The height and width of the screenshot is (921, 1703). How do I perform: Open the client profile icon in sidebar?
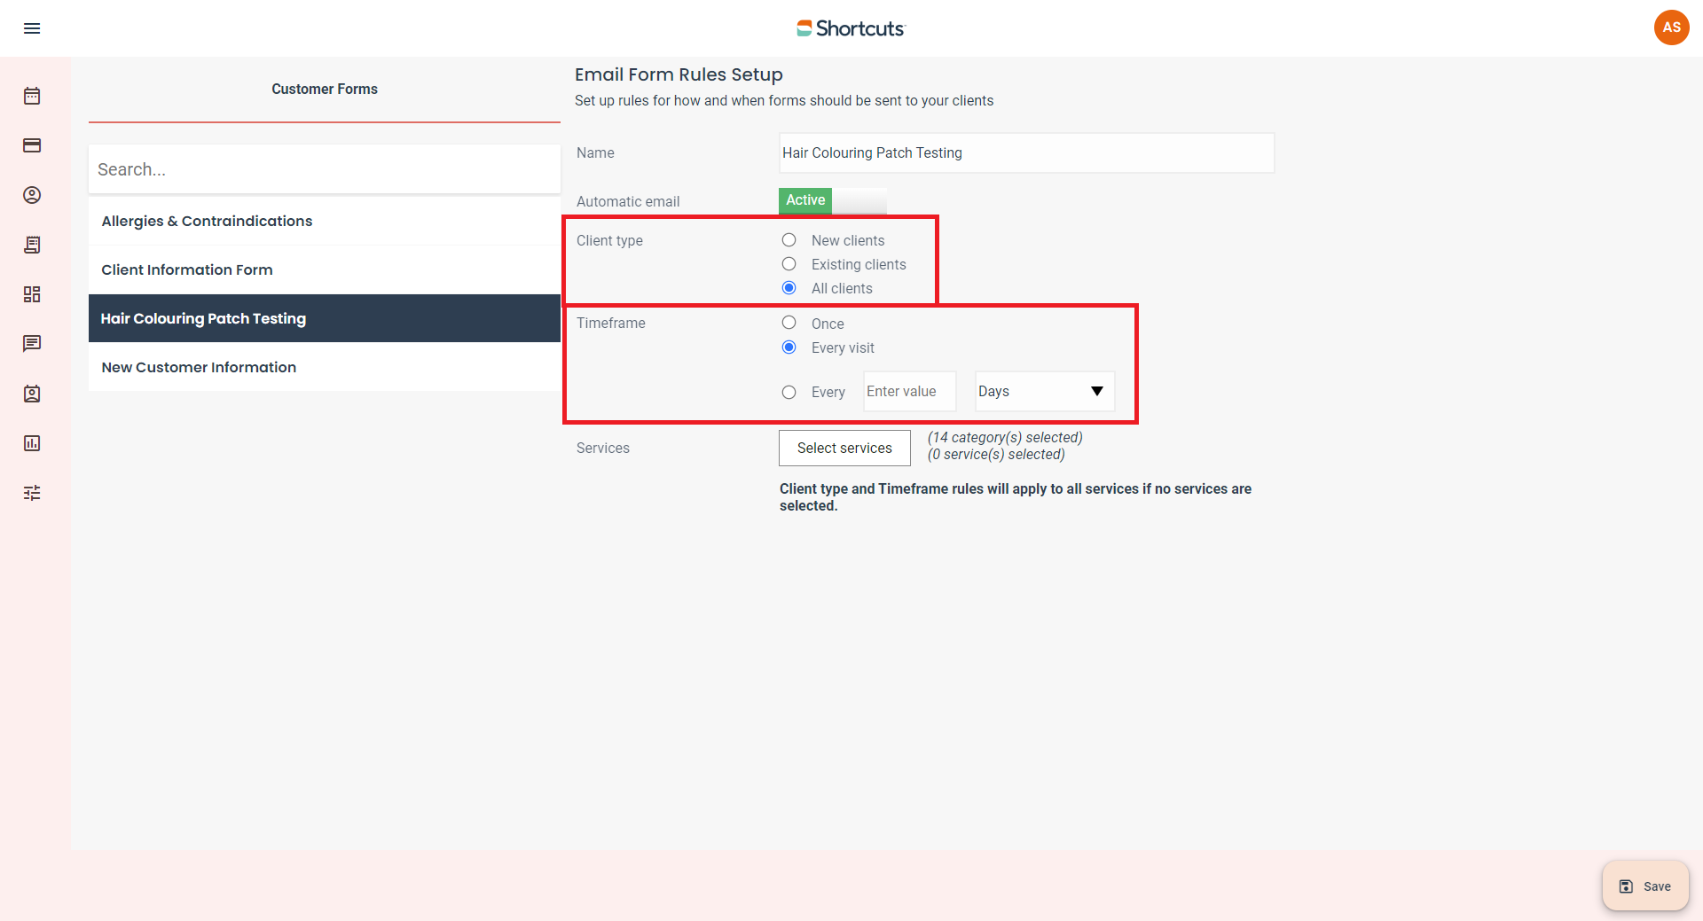coord(32,195)
